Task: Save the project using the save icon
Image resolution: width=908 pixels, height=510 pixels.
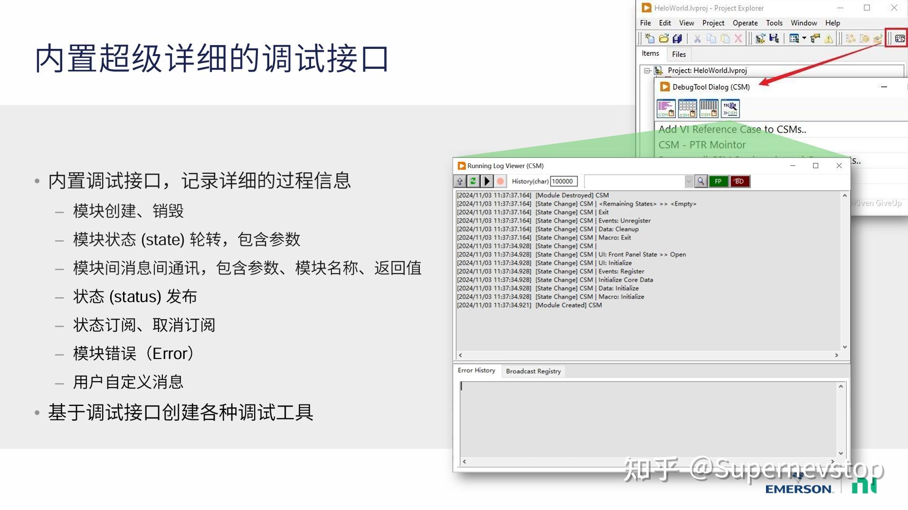Action: [677, 38]
